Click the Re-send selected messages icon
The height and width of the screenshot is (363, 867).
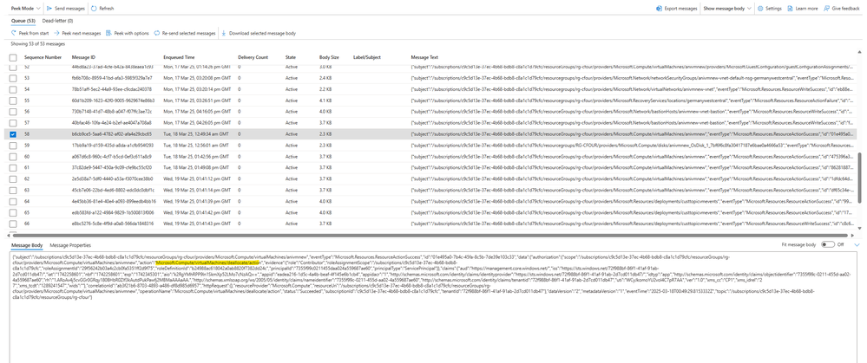tap(157, 33)
